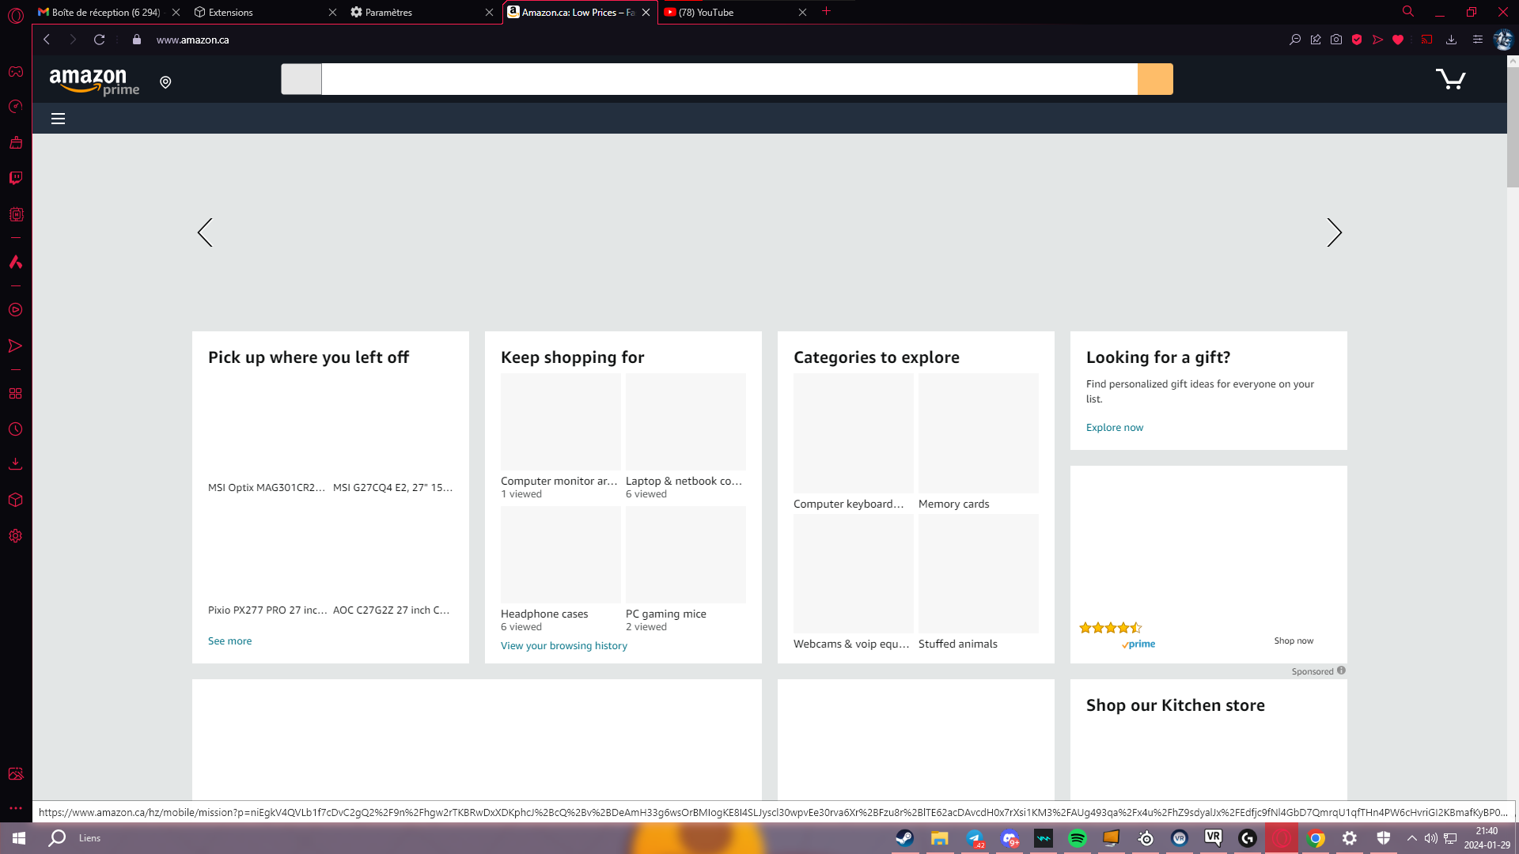
Task: Open image gallery icon at sidebar bottom
Action: click(x=16, y=773)
